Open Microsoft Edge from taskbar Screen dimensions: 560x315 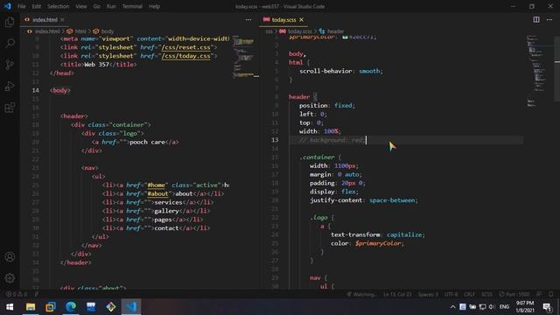point(71,307)
